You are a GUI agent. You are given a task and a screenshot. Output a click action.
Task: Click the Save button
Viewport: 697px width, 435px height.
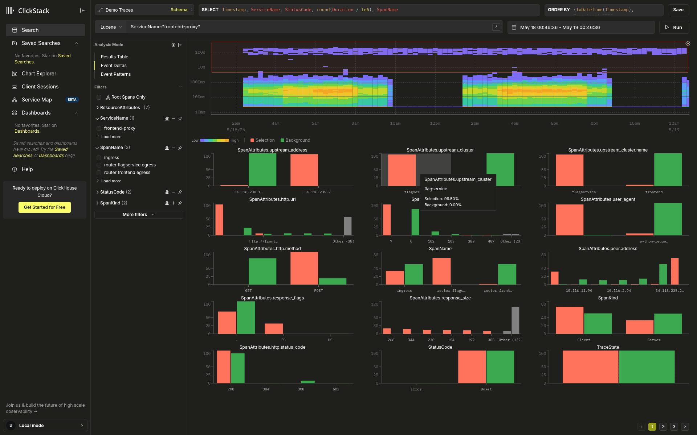tap(678, 10)
